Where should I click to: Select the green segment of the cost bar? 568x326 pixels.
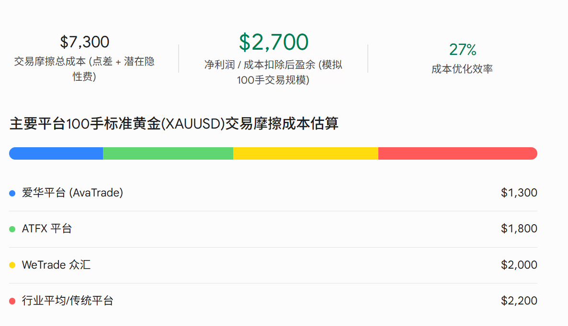tap(168, 153)
